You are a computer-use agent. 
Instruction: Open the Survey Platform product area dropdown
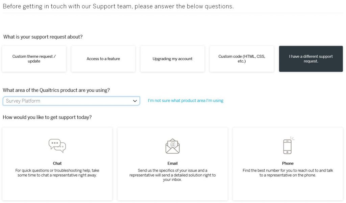[x=71, y=101]
